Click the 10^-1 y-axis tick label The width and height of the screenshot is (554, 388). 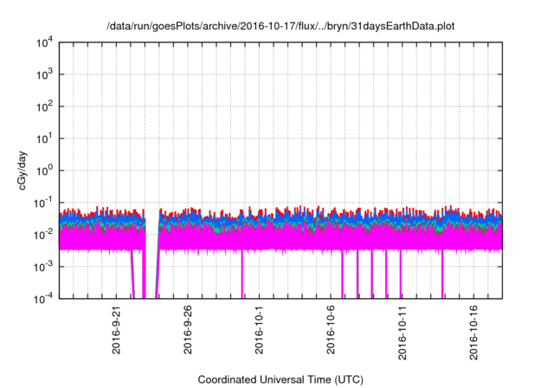44,202
